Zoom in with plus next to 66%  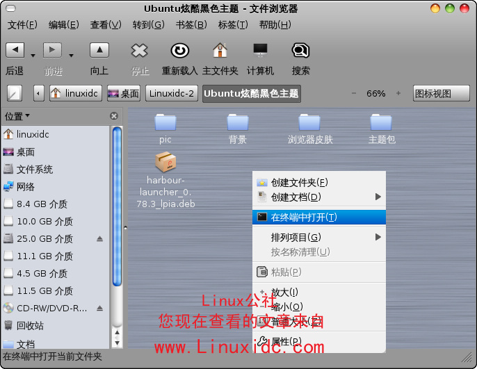pos(398,93)
